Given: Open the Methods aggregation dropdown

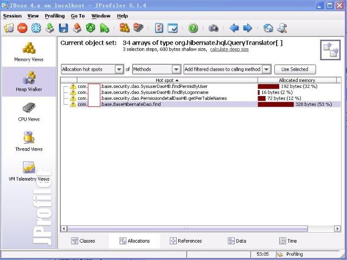Looking at the screenshot, I should (157, 69).
